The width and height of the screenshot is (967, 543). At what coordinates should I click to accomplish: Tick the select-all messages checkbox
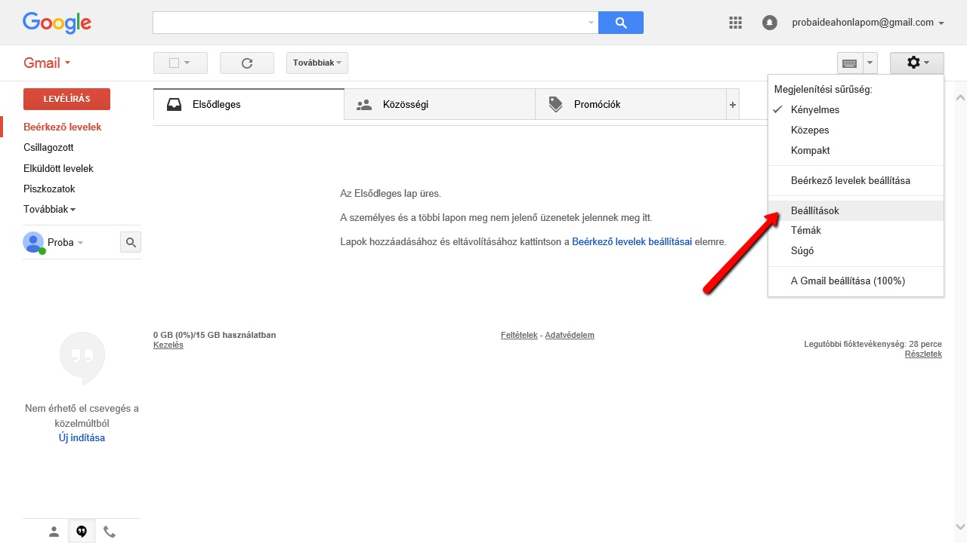(174, 63)
